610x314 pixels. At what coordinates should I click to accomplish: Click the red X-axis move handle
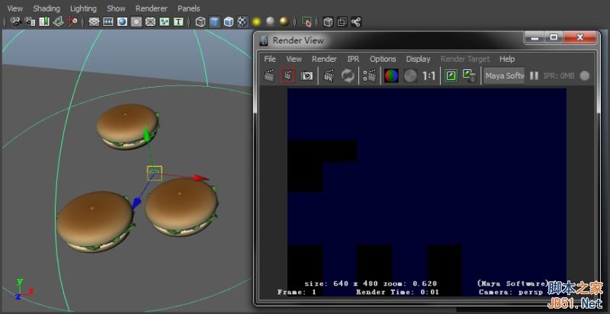[x=201, y=178]
